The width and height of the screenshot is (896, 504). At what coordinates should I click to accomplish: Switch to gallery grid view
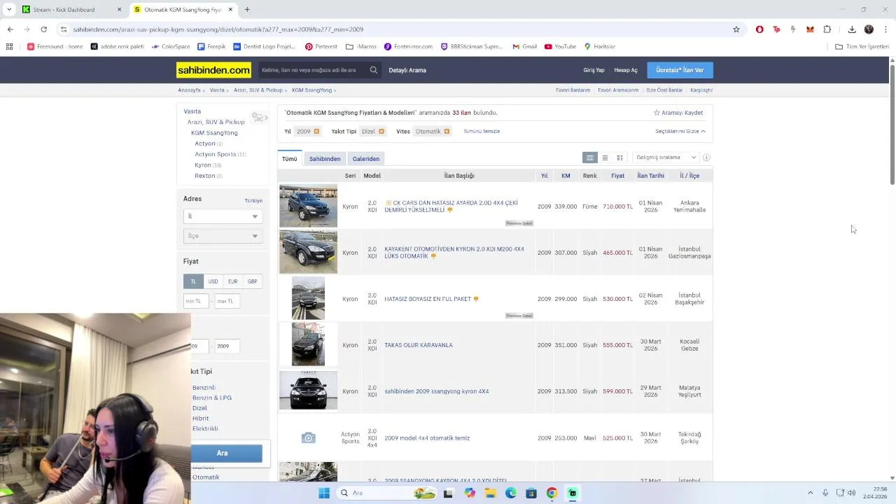point(619,157)
